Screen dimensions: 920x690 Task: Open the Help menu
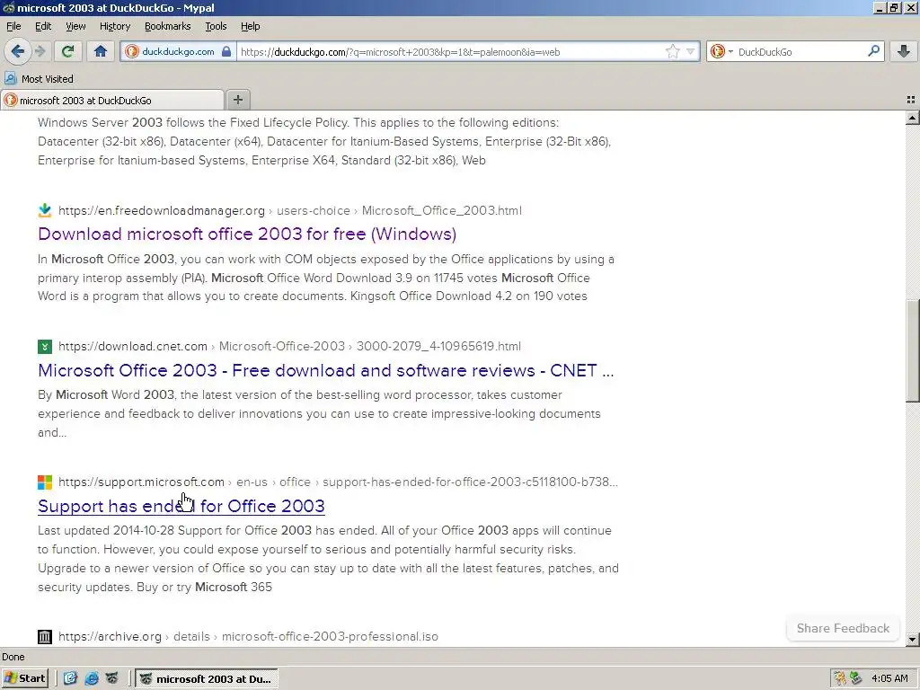click(x=250, y=26)
